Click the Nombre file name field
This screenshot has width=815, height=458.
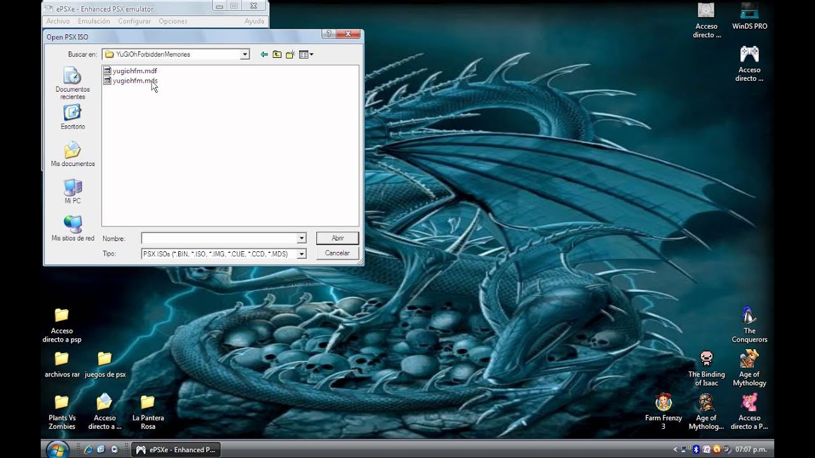[x=219, y=238]
